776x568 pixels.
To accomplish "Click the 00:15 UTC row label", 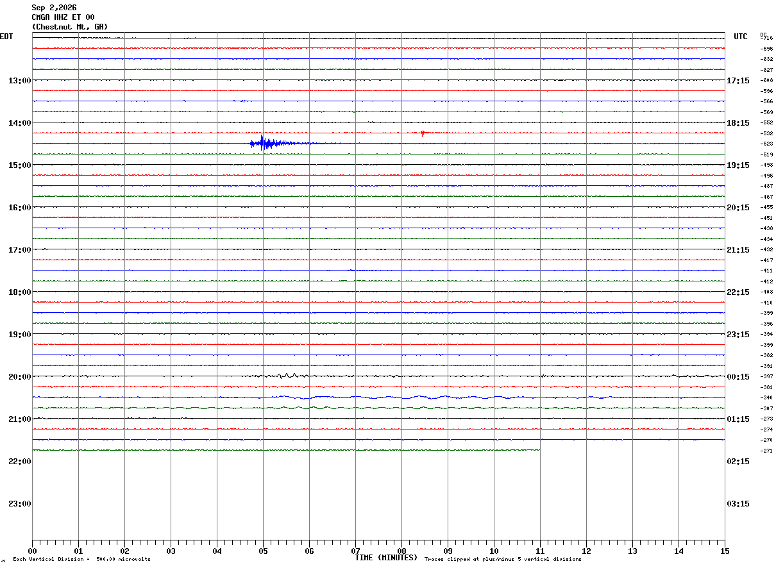I will click(x=738, y=376).
